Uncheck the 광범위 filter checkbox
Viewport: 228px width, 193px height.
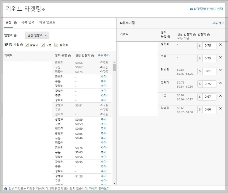coord(26,45)
